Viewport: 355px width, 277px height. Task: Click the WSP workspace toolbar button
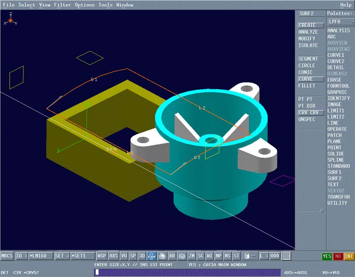(102, 256)
